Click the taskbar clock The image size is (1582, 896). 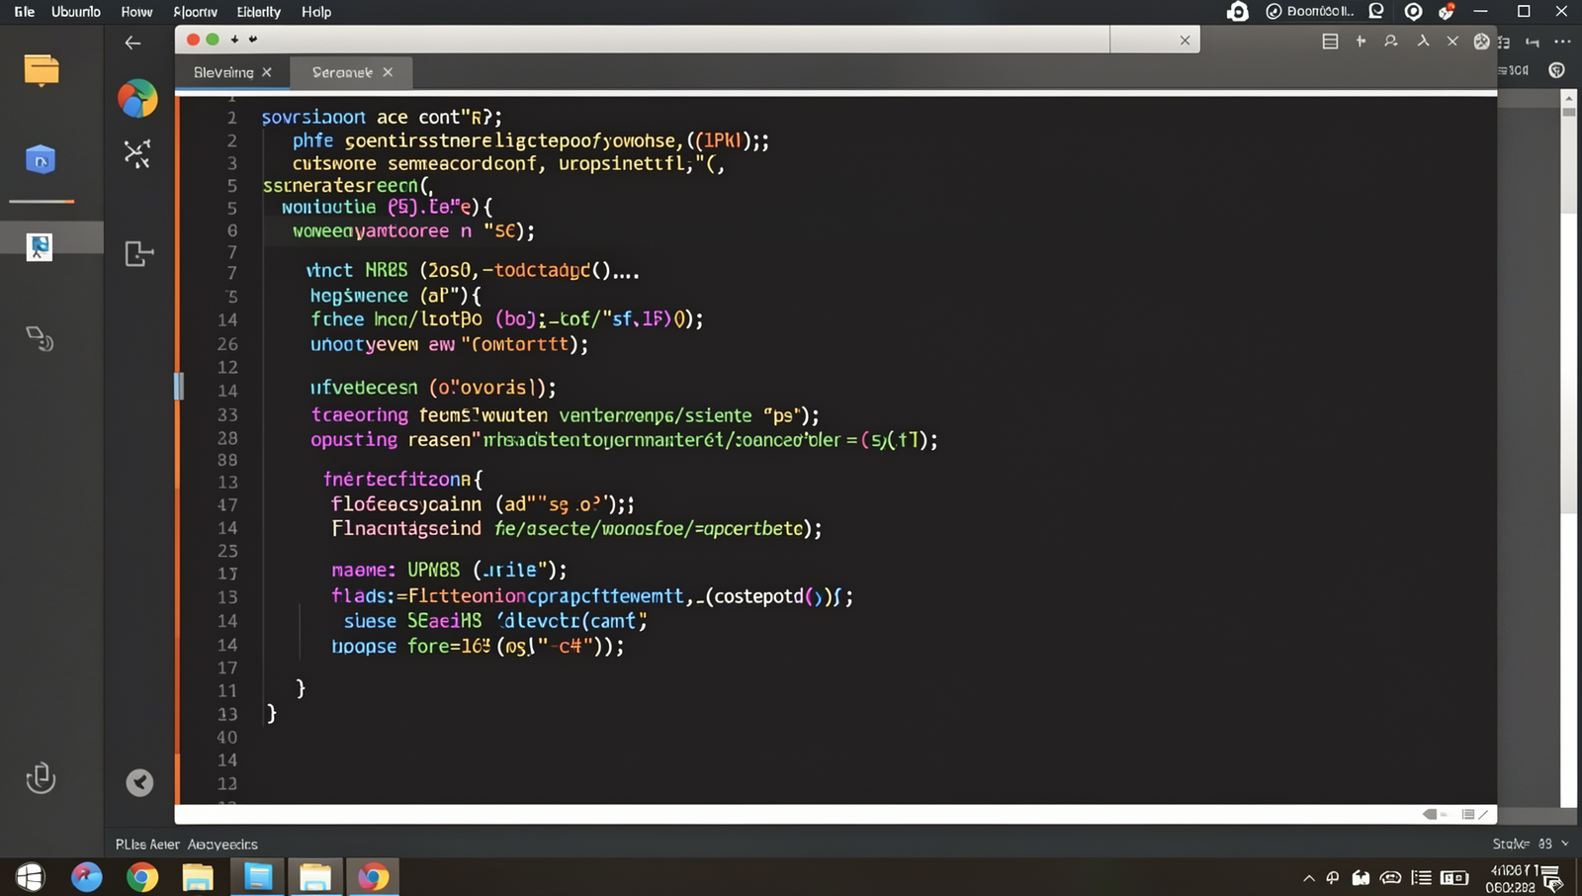tap(1511, 878)
